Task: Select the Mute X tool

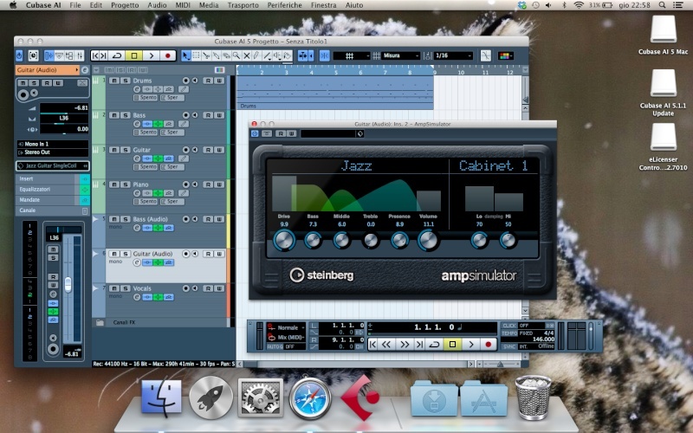Action: click(x=247, y=55)
